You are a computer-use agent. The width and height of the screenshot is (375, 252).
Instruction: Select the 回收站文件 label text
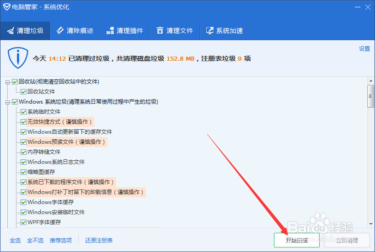point(41,92)
